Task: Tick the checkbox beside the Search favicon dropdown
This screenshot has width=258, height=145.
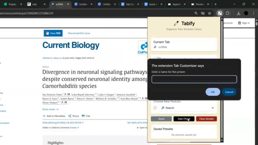Action: pos(155,108)
